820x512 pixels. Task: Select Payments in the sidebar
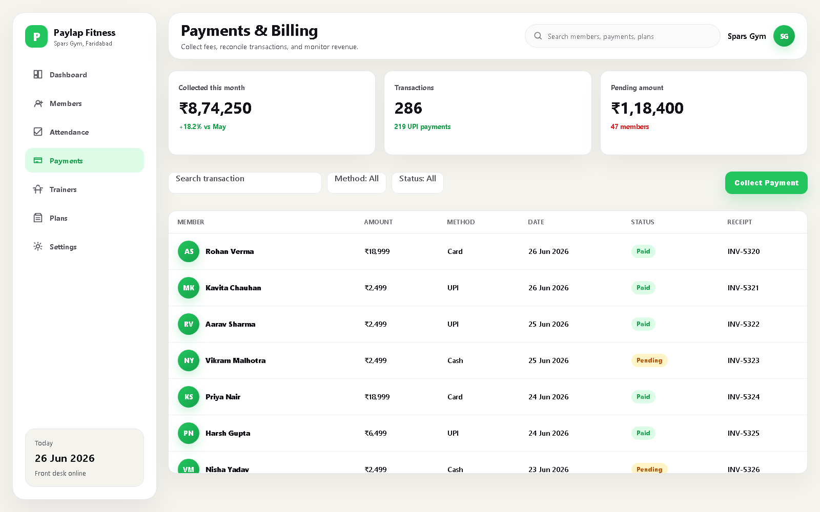[x=85, y=160]
